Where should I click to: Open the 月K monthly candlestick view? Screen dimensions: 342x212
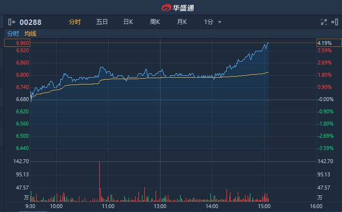click(182, 22)
